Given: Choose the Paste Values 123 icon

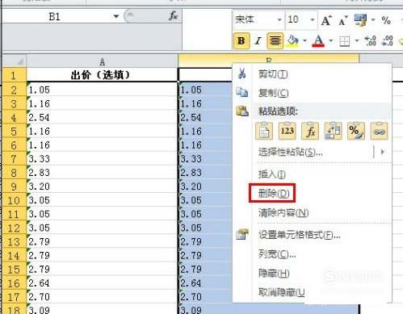Looking at the screenshot, I should [x=287, y=131].
